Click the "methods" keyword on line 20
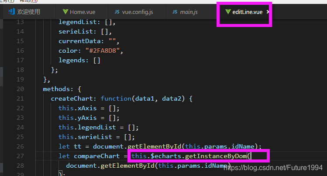This screenshot has width=327, height=176. [56, 89]
